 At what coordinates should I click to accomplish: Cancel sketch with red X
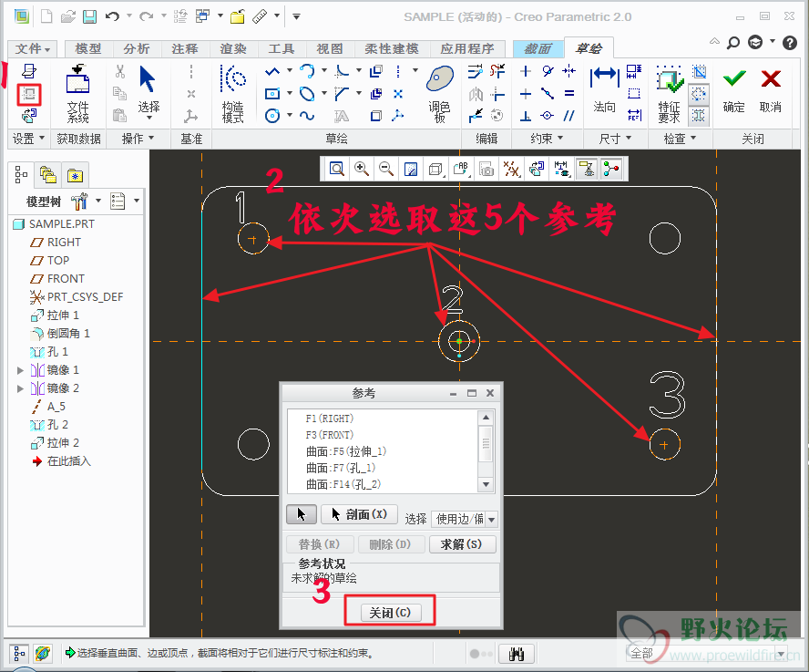click(771, 90)
